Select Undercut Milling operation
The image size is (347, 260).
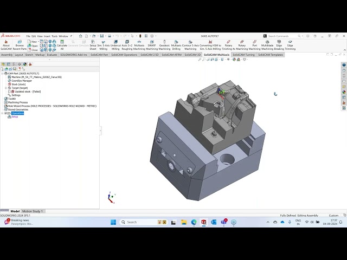[x=115, y=45]
